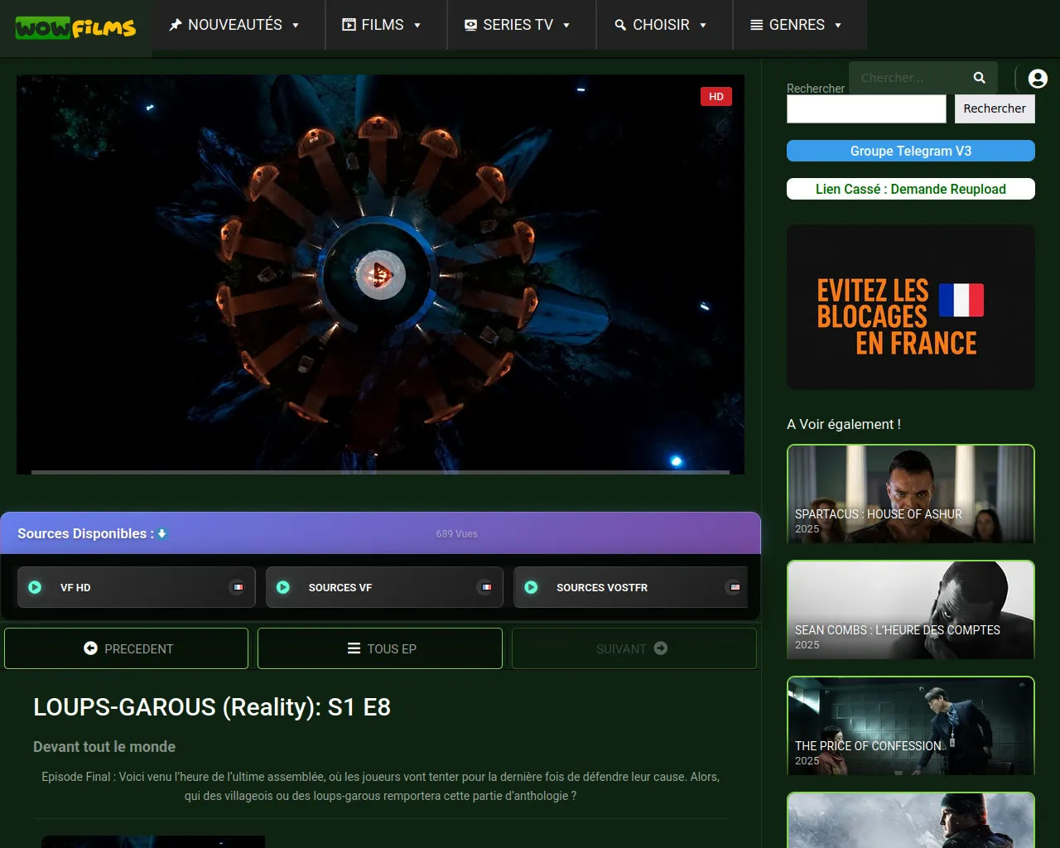The image size is (1060, 848).
Task: Click the pin icon beside NOUVEAUTÉS
Action: (x=176, y=25)
